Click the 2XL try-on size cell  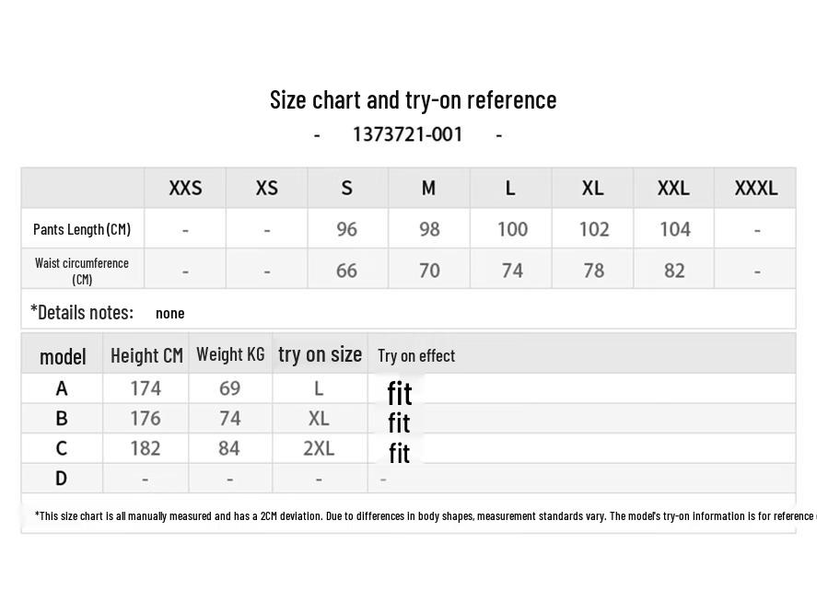coord(319,448)
